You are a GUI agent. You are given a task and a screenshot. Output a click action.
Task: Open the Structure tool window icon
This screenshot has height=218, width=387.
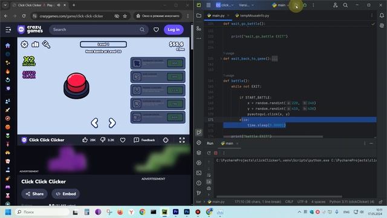click(x=199, y=28)
